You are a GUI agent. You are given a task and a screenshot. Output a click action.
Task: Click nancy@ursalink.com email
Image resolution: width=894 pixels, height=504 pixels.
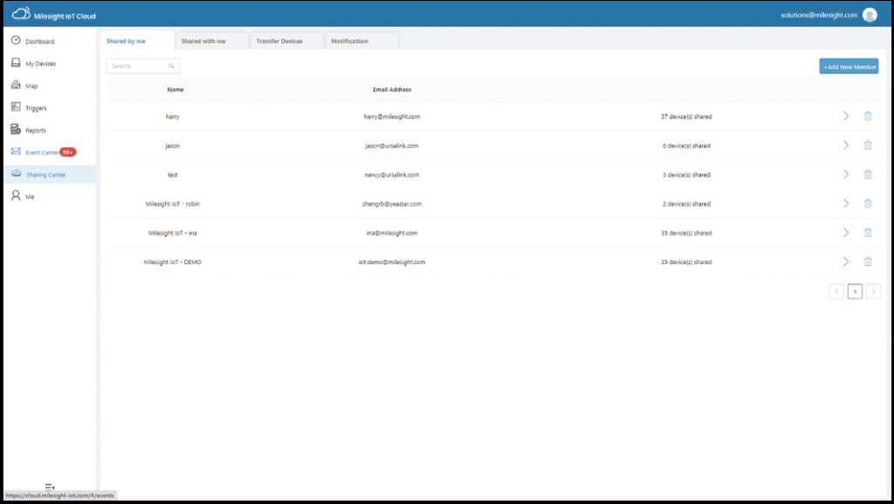pos(392,174)
